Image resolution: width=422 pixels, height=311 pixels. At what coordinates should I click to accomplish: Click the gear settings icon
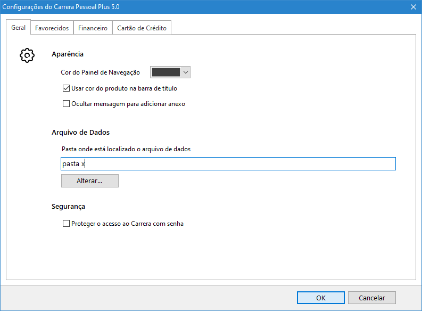point(27,55)
